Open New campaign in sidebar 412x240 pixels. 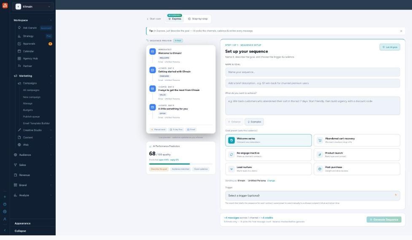pyautogui.click(x=32, y=97)
